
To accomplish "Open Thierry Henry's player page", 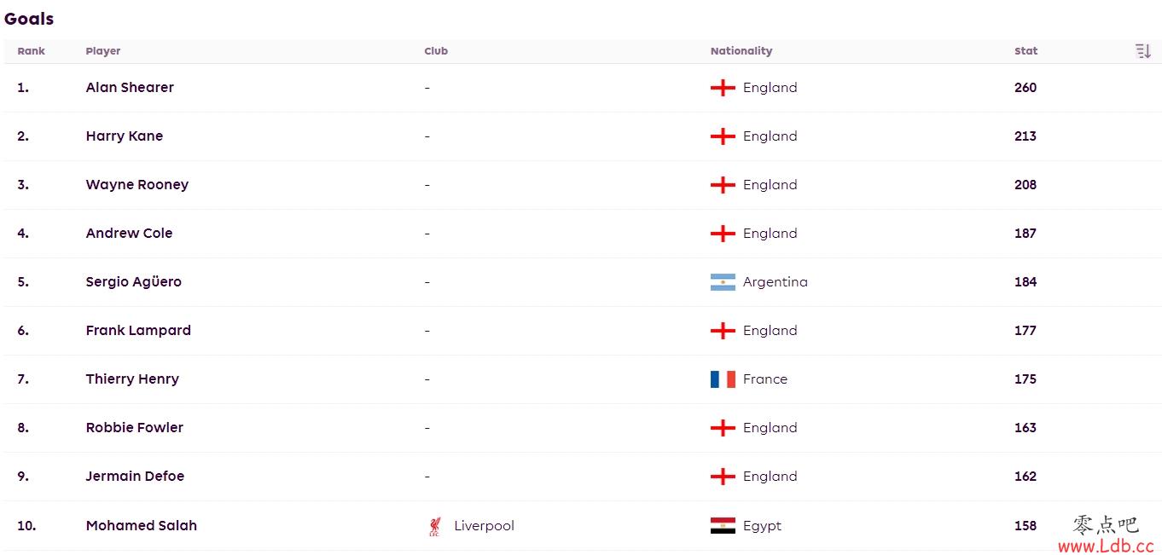I will click(x=132, y=379).
